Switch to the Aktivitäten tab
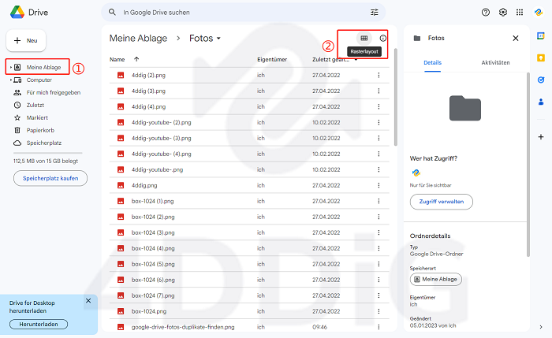Screen dimensions: 552x338 [495, 62]
